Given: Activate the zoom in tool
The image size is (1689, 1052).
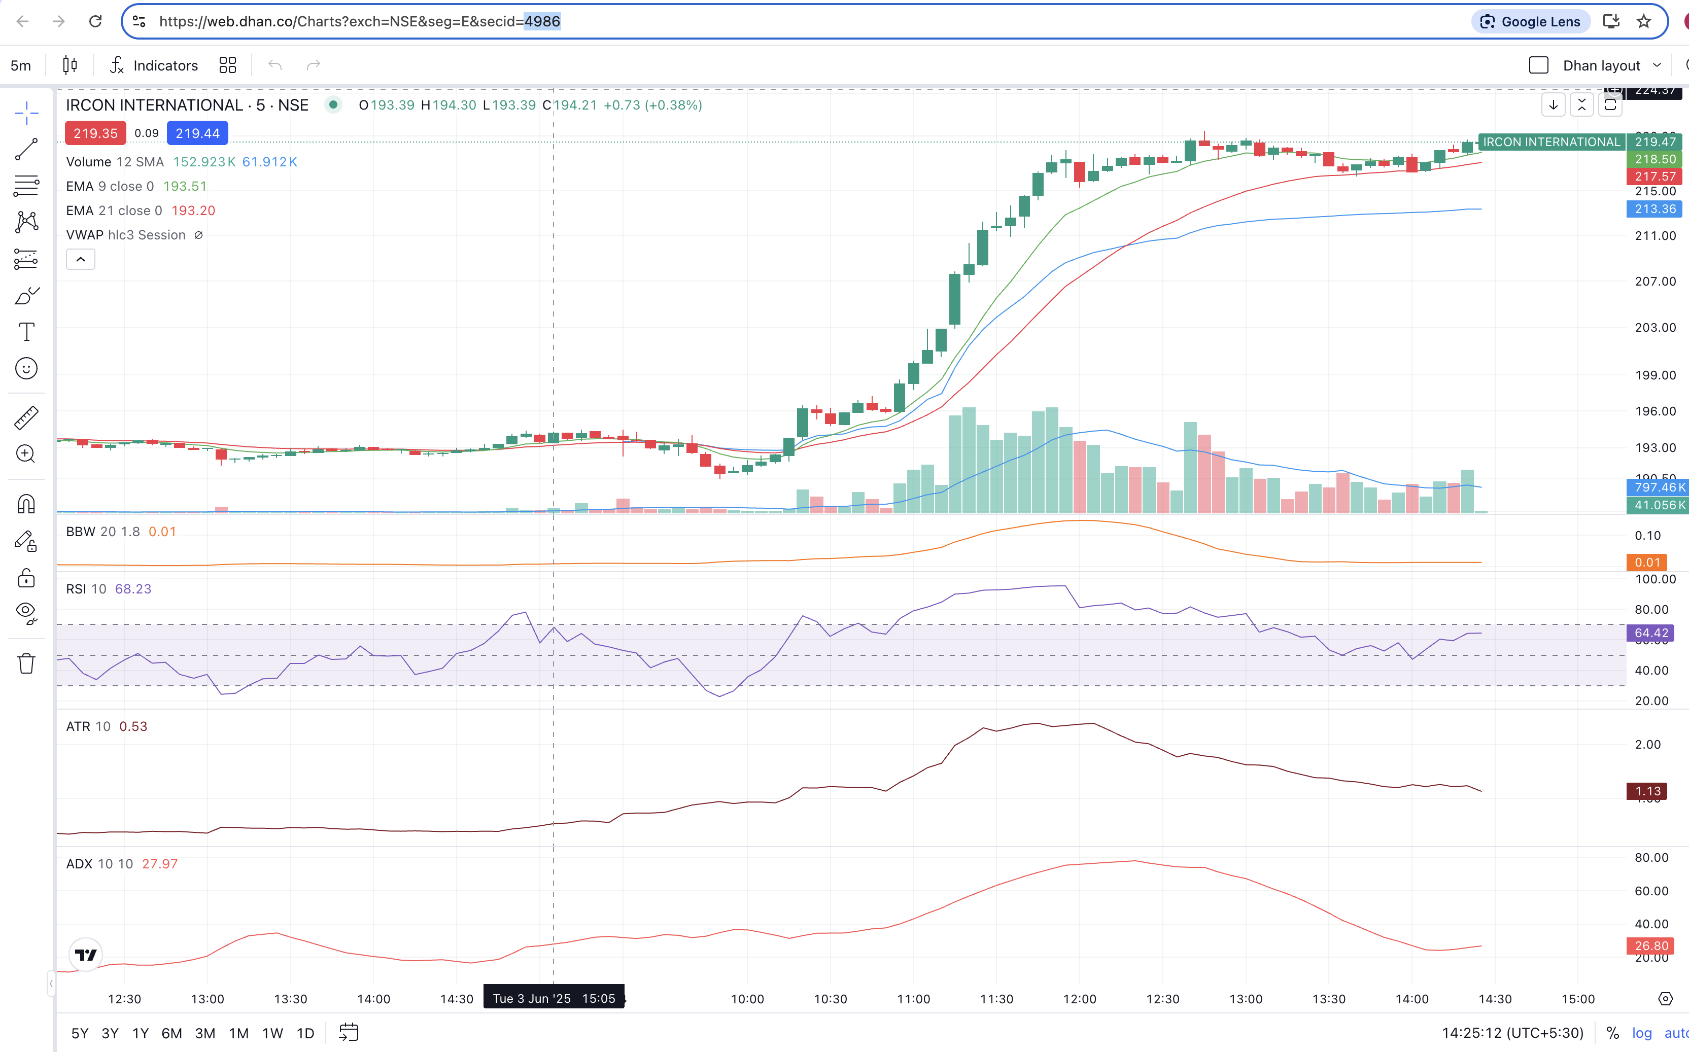Looking at the screenshot, I should click(x=26, y=454).
